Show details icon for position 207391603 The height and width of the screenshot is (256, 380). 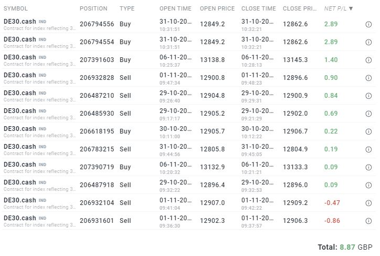368,60
